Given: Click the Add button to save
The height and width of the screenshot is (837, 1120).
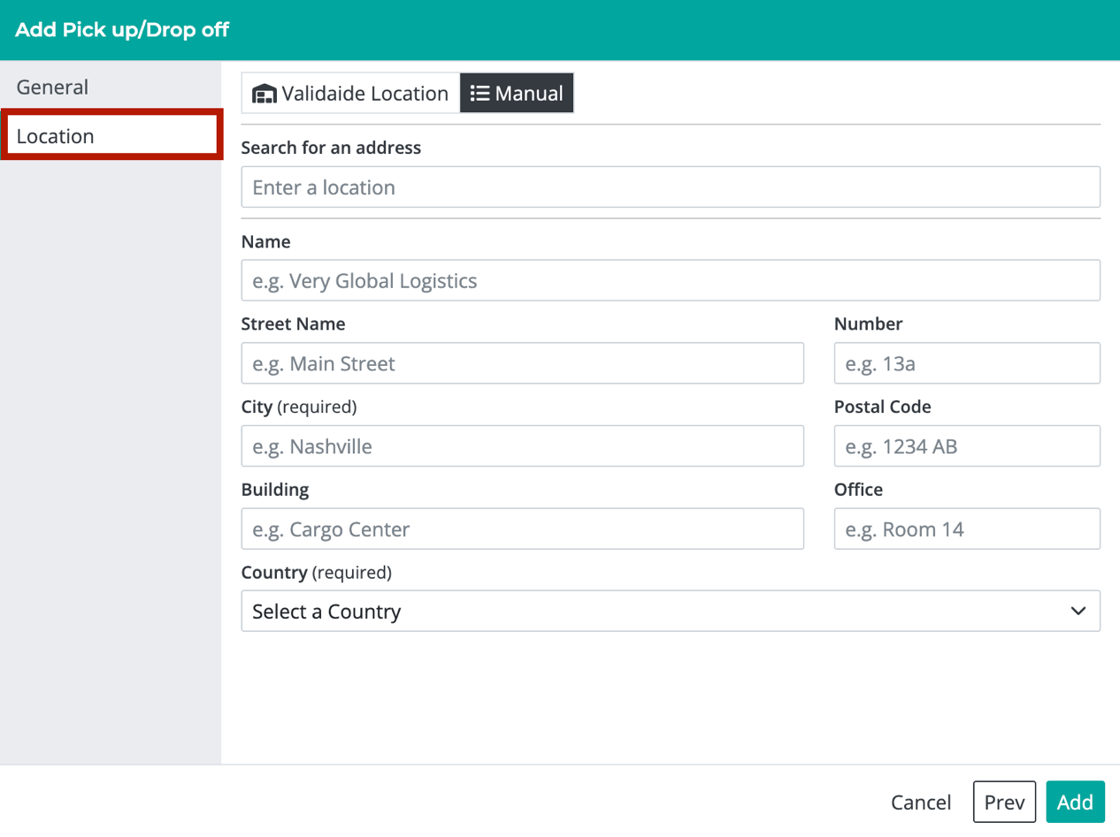Looking at the screenshot, I should 1074,802.
